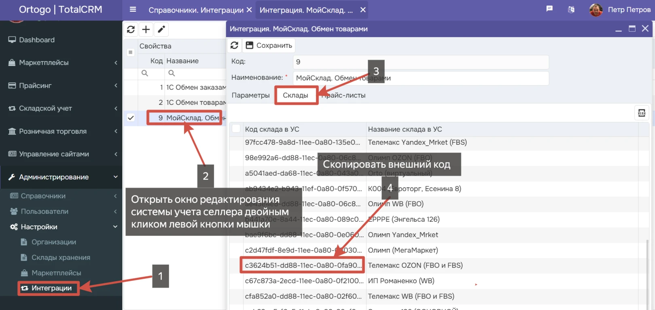This screenshot has width=655, height=310.
Task: Expand the Прайсинг menu chevron
Action: point(116,85)
